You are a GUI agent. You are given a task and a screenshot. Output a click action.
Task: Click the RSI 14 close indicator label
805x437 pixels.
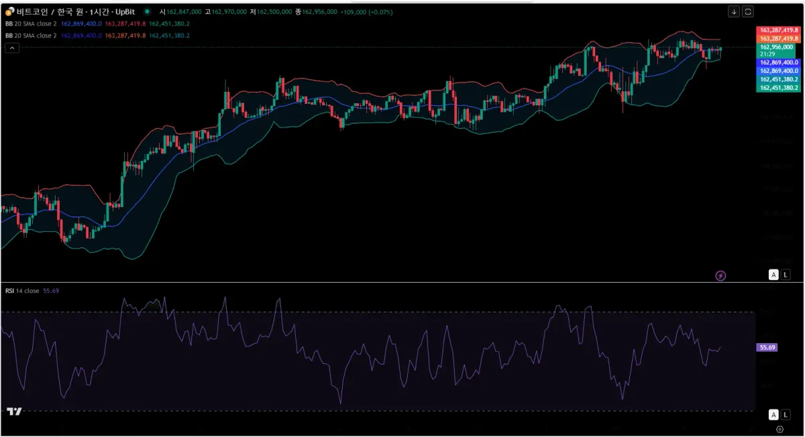click(x=22, y=291)
